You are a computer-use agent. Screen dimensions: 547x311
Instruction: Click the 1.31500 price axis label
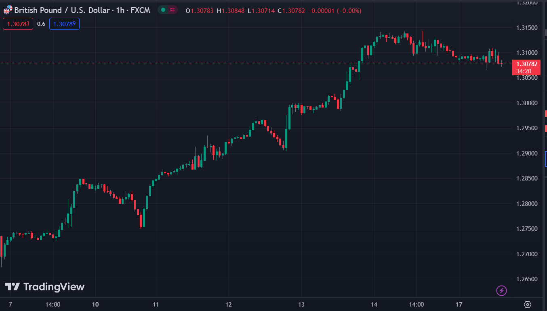[x=527, y=28]
